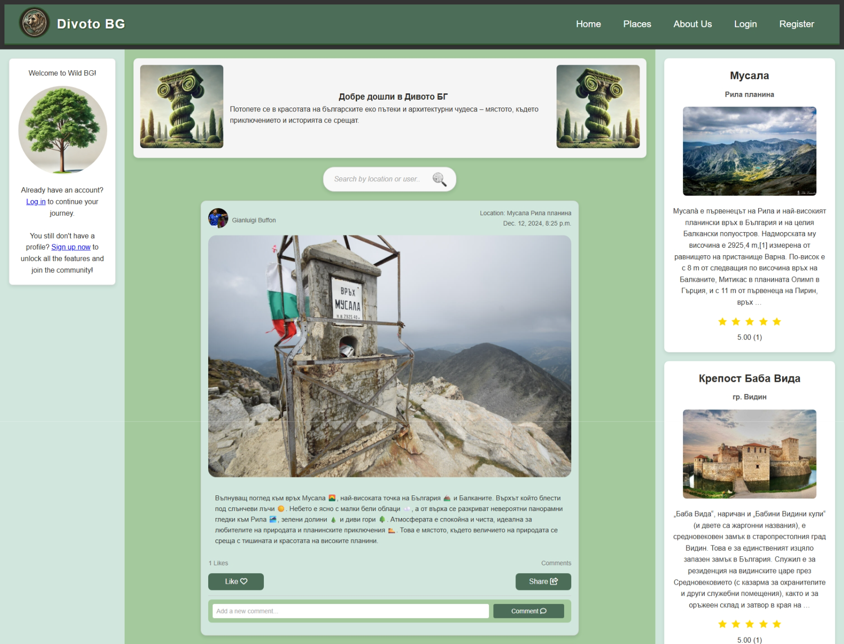
Task: Open the About Us page
Action: [x=692, y=24]
